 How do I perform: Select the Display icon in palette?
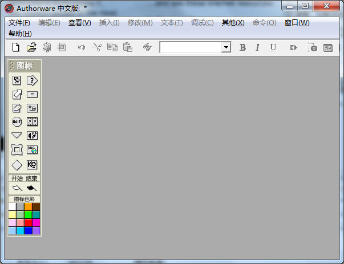(x=17, y=80)
